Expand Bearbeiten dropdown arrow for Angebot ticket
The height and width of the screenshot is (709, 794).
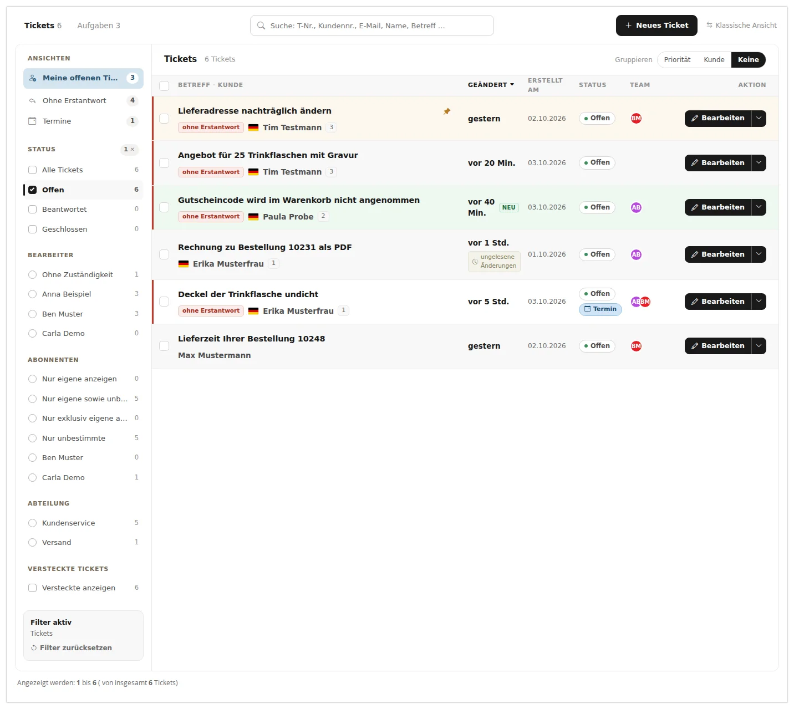coord(759,163)
